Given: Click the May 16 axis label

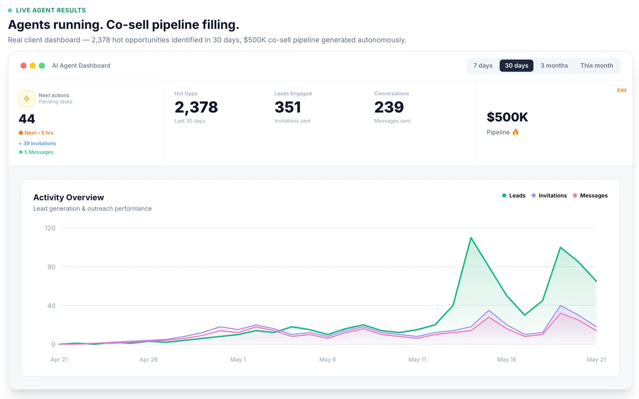Looking at the screenshot, I should pyautogui.click(x=506, y=360).
